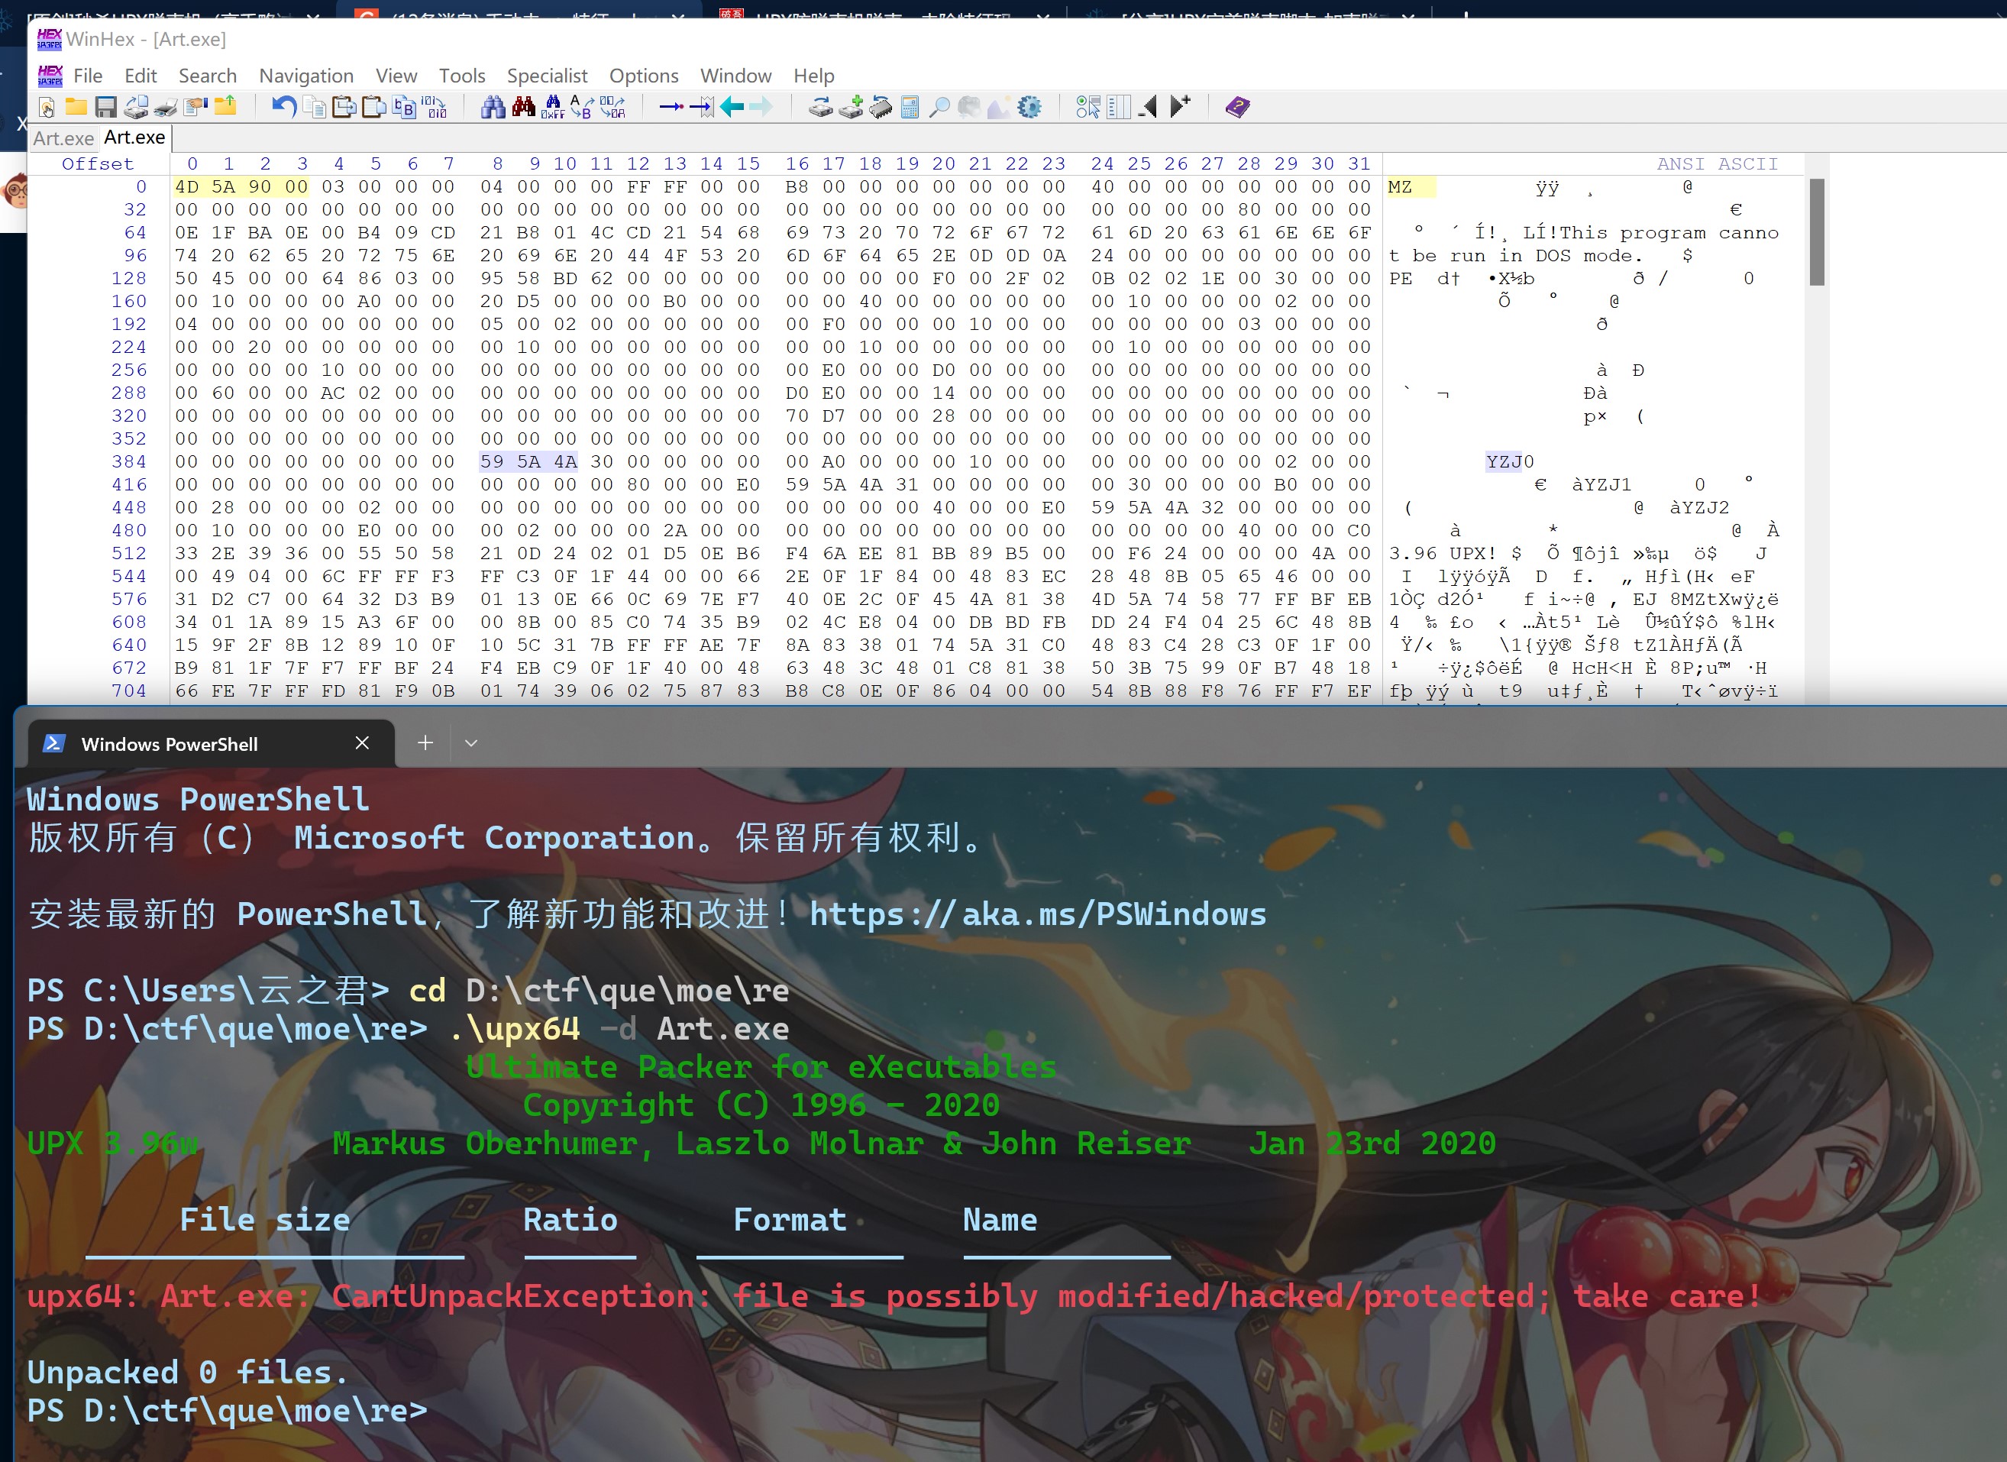The width and height of the screenshot is (2007, 1462).
Task: Click the New file icon in WinHex toolbar
Action: [x=47, y=108]
